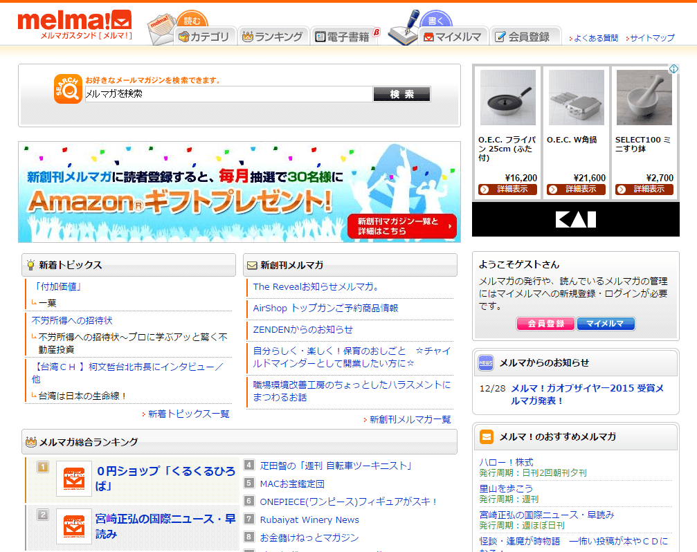Click the crown icon beside メルマガ総合ランキング

point(31,442)
